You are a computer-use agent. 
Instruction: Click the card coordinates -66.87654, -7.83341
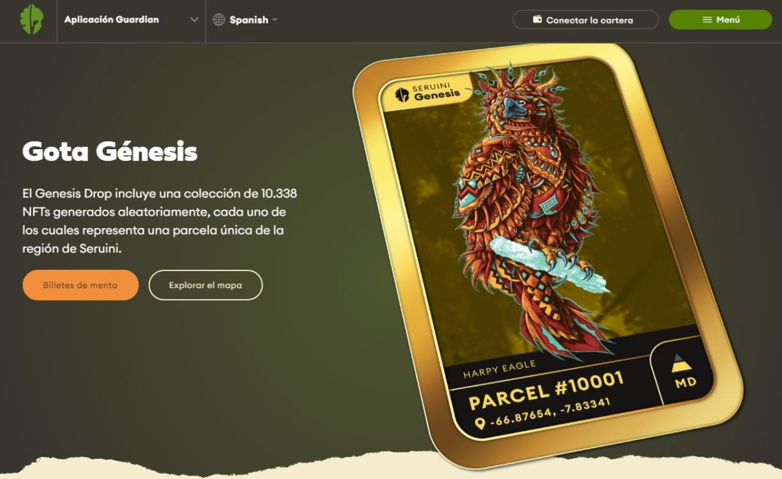(x=551, y=413)
